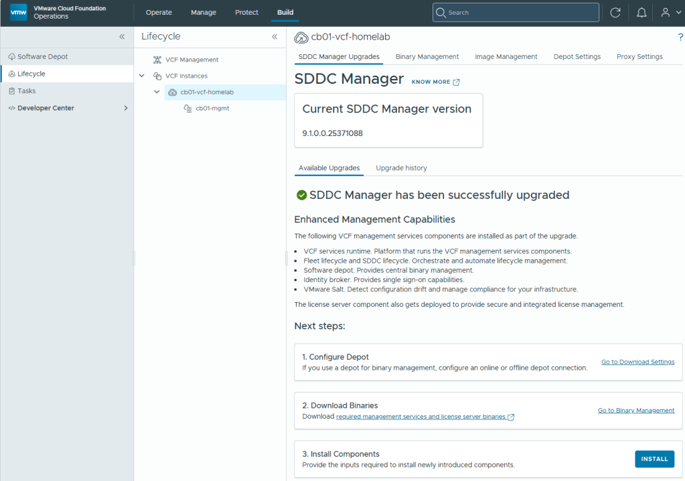Open the Upgrade history tab
The height and width of the screenshot is (481, 685).
point(401,167)
